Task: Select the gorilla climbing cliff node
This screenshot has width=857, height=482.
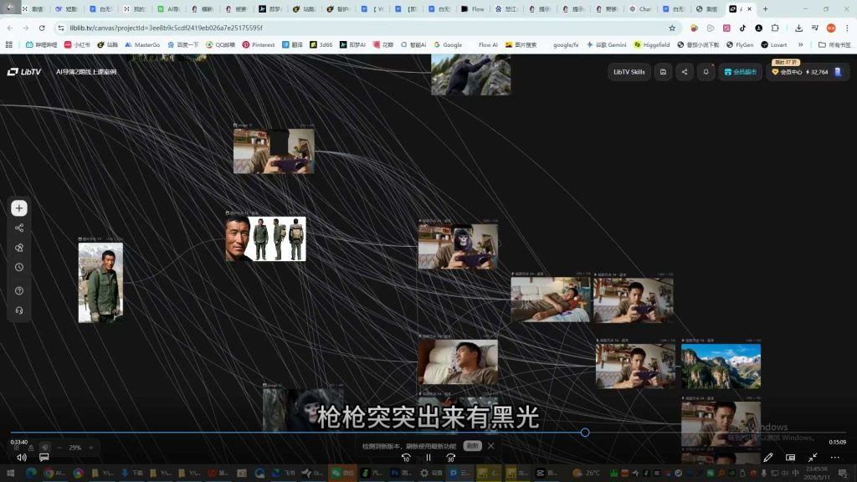Action: pos(471,74)
